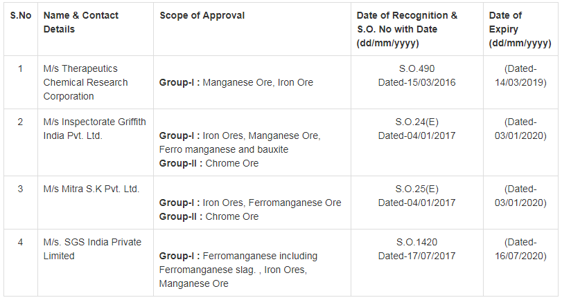This screenshot has width=562, height=300.
Task: Select expiry date 16/07/2020 cell
Action: 519,249
